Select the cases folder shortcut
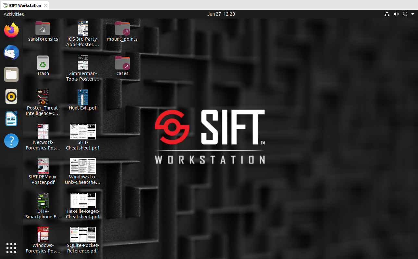The width and height of the screenshot is (418, 259). [122, 63]
